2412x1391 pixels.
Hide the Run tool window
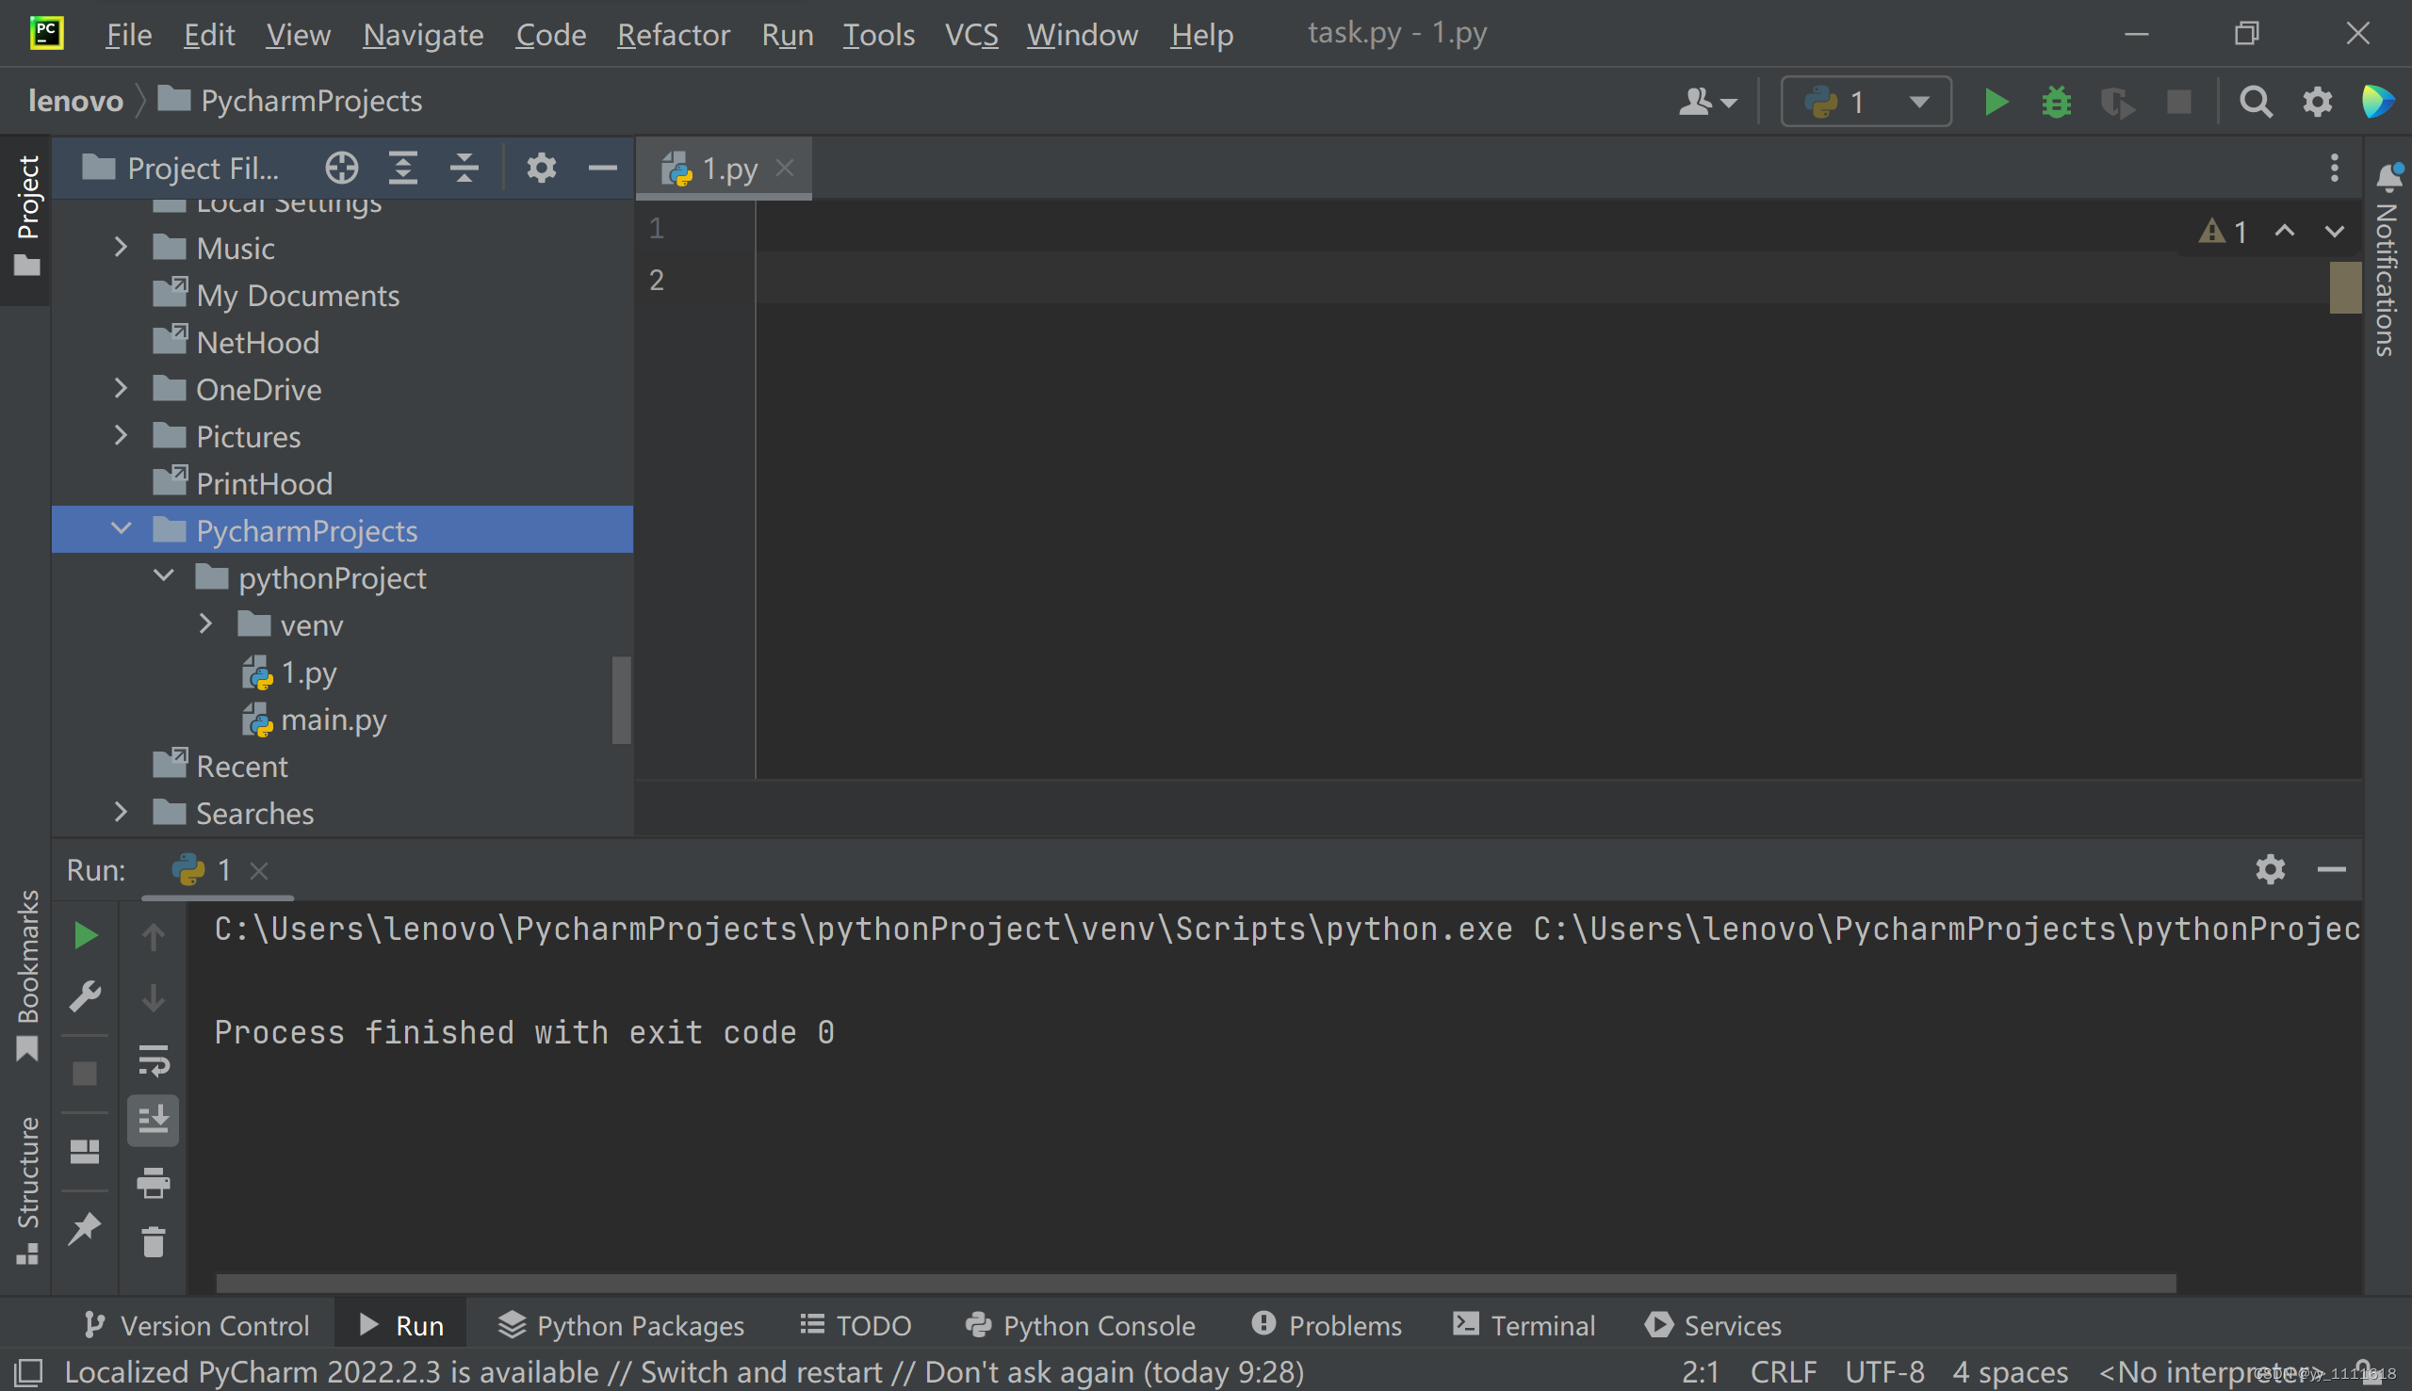pos(2332,869)
